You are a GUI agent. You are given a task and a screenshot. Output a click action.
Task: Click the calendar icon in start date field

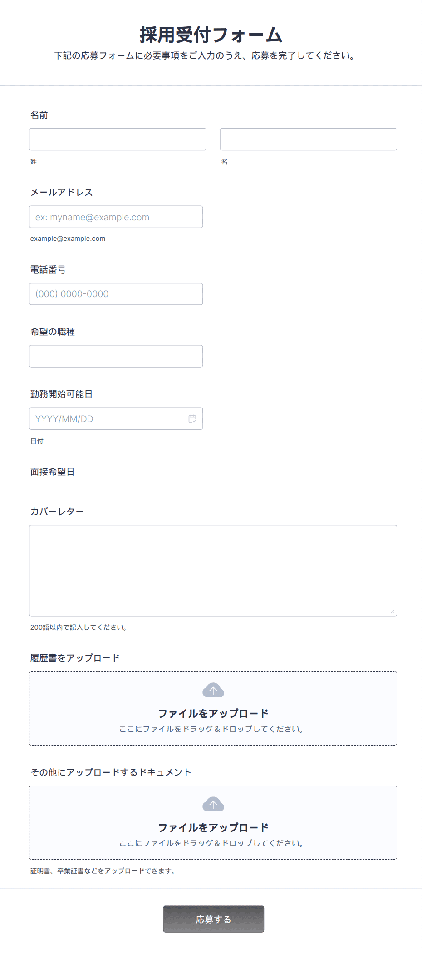click(x=192, y=418)
